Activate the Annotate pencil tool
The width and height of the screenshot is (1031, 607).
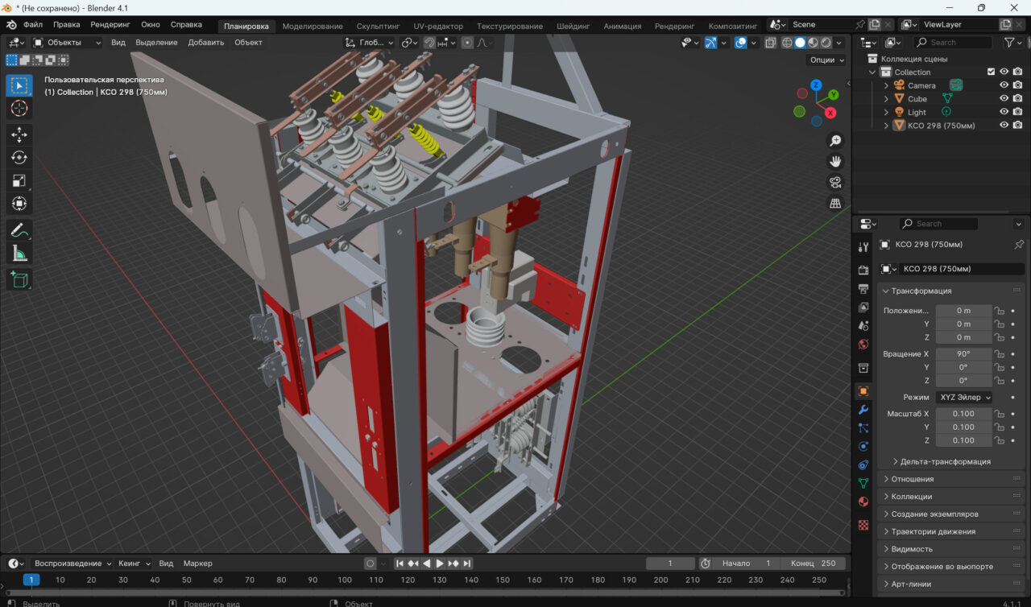(x=19, y=231)
